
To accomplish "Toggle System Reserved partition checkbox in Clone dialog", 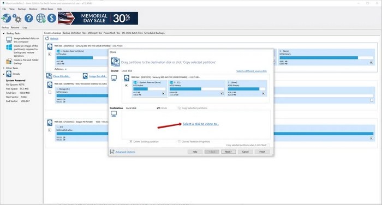I will point(164,93).
